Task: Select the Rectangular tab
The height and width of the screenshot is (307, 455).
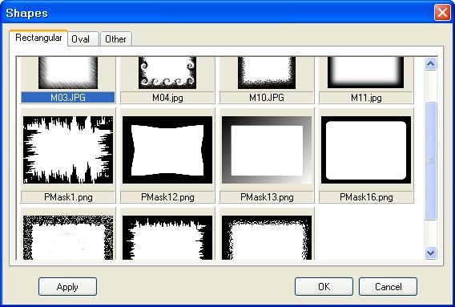Action: (38, 38)
